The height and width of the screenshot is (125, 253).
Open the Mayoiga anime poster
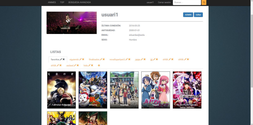(x=124, y=90)
